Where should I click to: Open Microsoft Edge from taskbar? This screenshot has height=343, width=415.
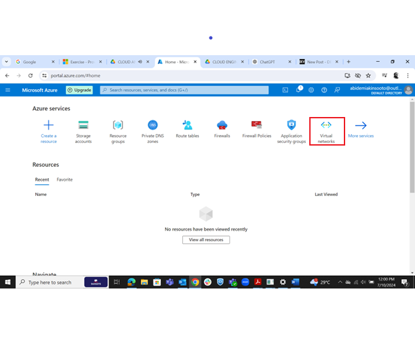[132, 282]
